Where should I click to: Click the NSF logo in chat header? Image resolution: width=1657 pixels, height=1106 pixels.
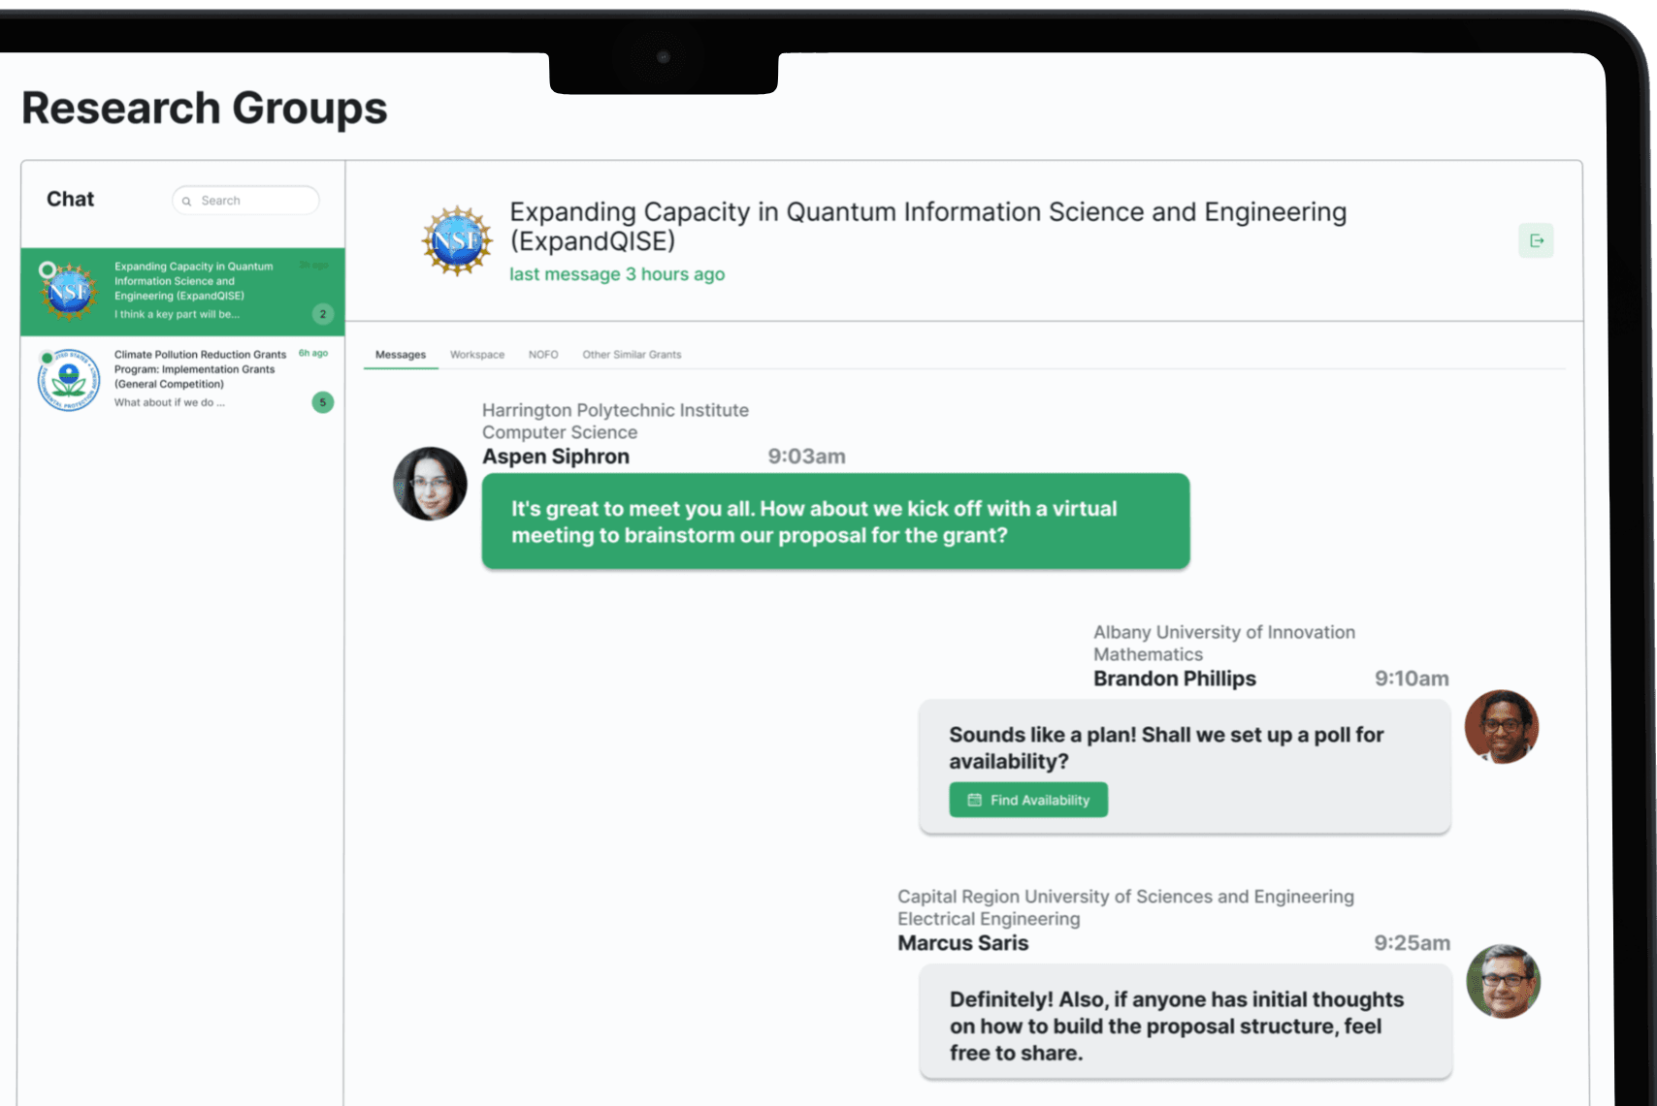click(457, 240)
